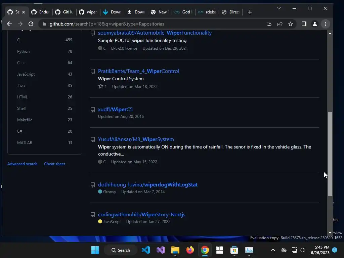Open Firefox from the taskbar
Screen dimensions: 344x258
[190, 250]
